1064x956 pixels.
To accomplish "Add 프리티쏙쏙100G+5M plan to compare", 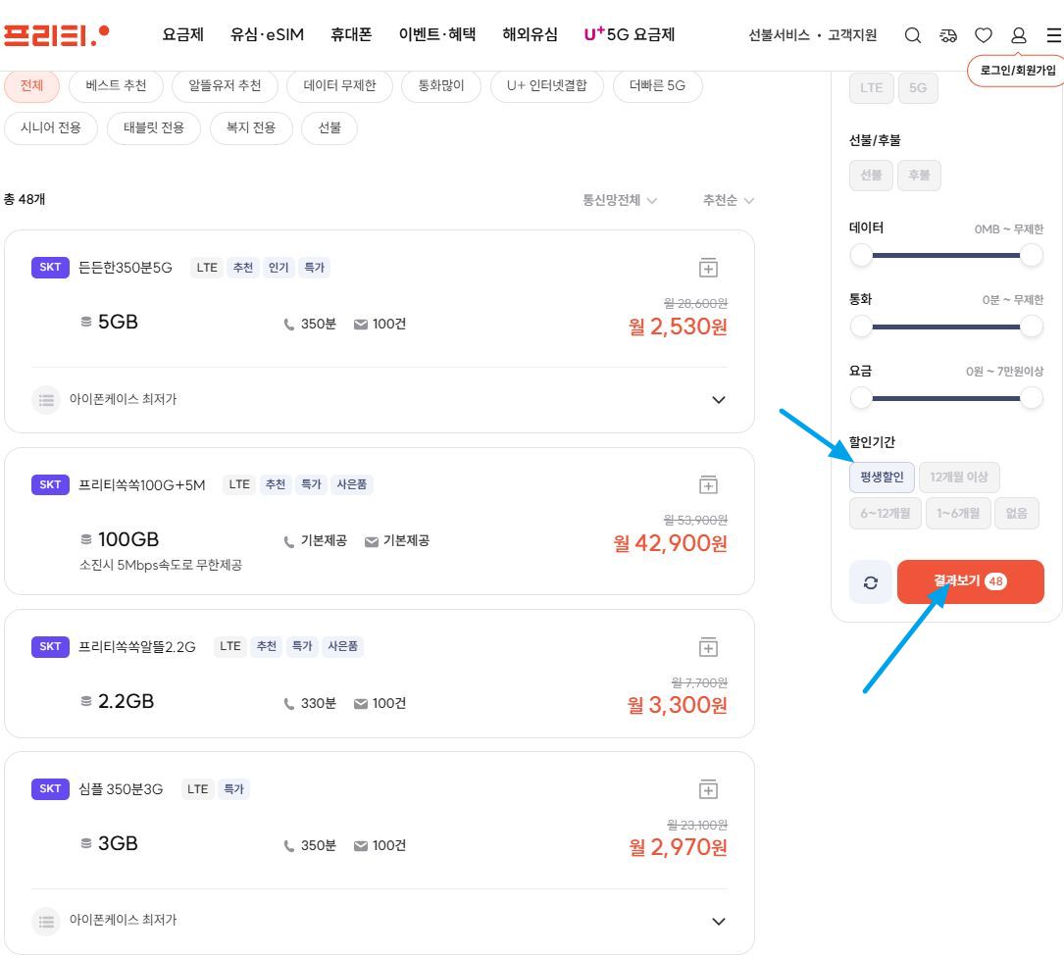I will [708, 485].
